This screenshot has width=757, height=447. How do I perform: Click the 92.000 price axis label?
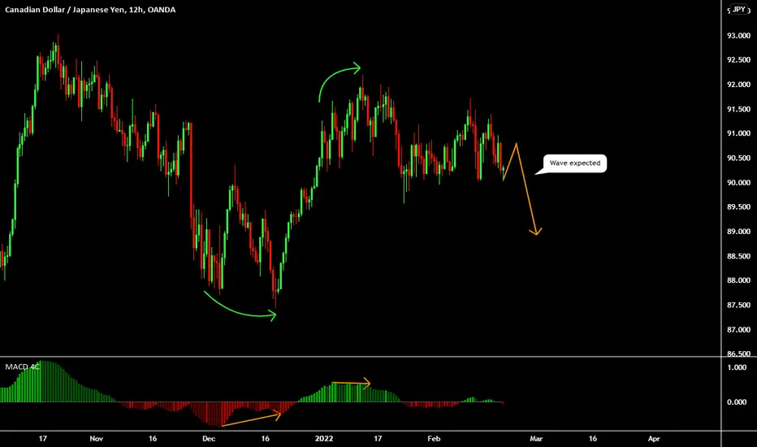click(x=738, y=85)
